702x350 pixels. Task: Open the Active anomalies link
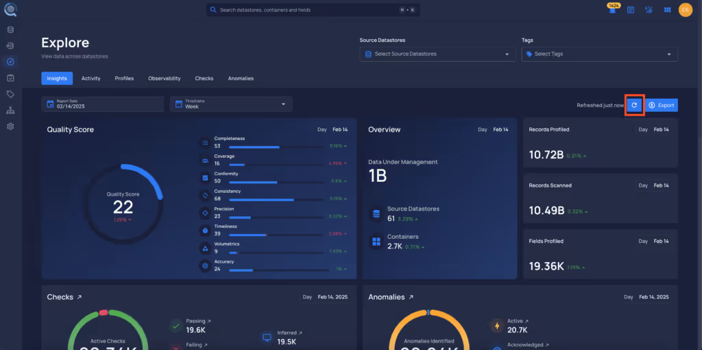click(x=518, y=321)
